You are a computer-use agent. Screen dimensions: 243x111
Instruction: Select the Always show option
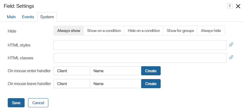pos(69,31)
